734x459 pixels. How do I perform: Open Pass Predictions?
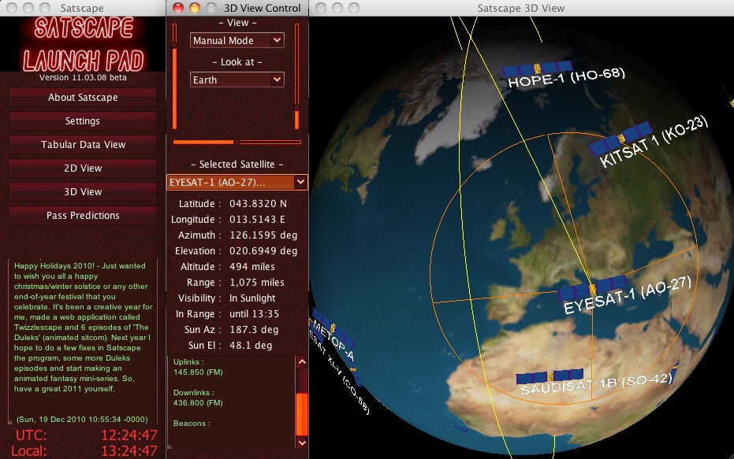83,216
